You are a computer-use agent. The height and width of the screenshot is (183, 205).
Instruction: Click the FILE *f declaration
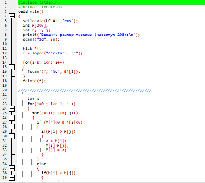point(32,48)
